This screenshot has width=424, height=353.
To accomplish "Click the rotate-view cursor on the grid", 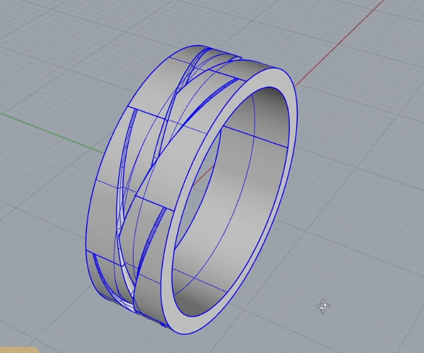I will [324, 306].
